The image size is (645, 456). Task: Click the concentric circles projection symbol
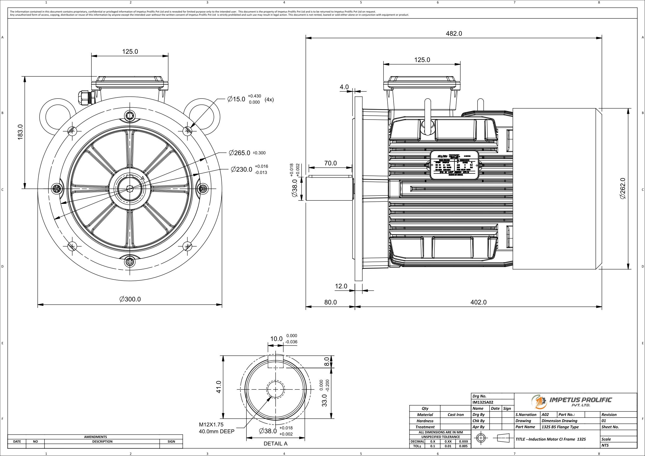point(481,438)
